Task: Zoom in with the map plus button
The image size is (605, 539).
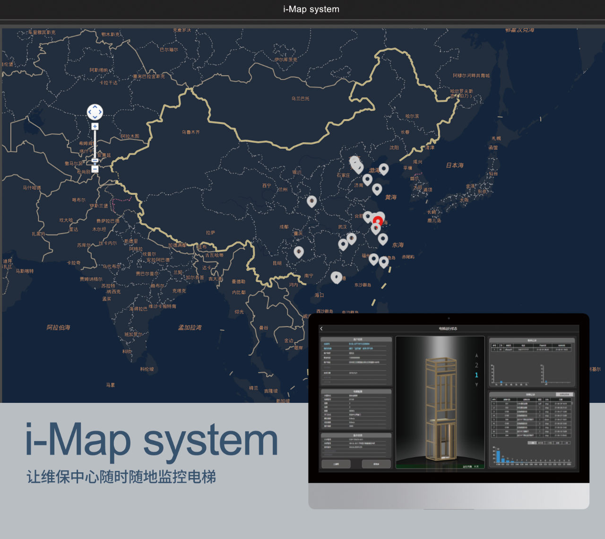Action: coord(95,126)
